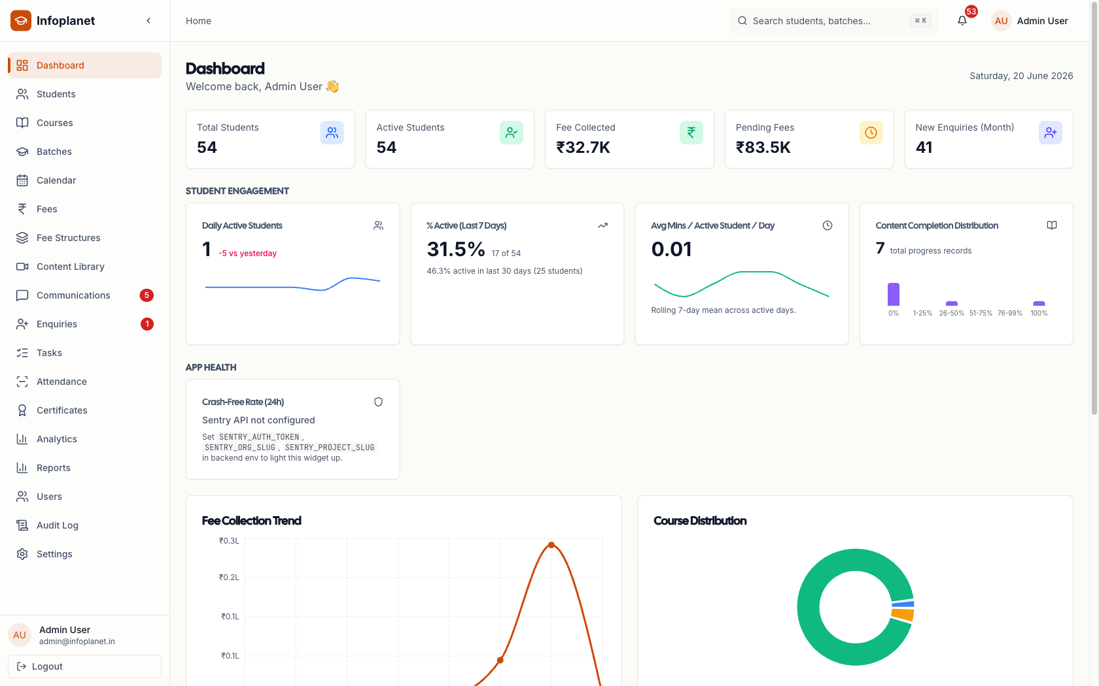Click the Attendance scan icon
The height and width of the screenshot is (686, 1099).
[22, 382]
